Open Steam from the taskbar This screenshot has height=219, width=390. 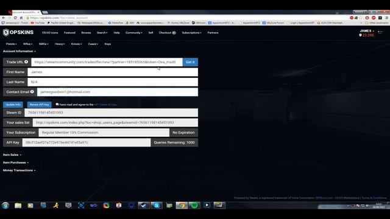[144, 206]
